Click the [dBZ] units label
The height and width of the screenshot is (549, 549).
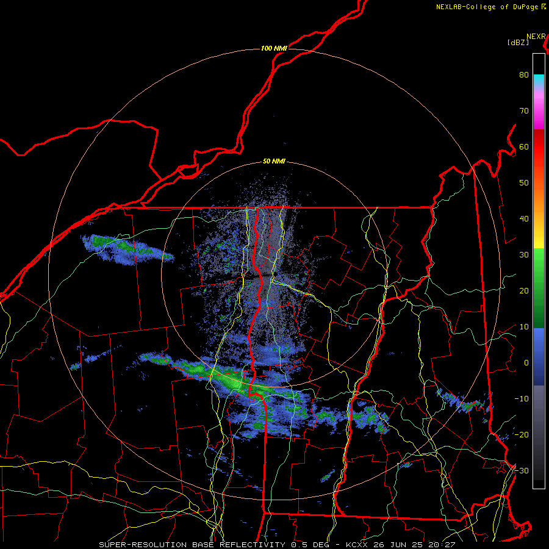tap(518, 43)
